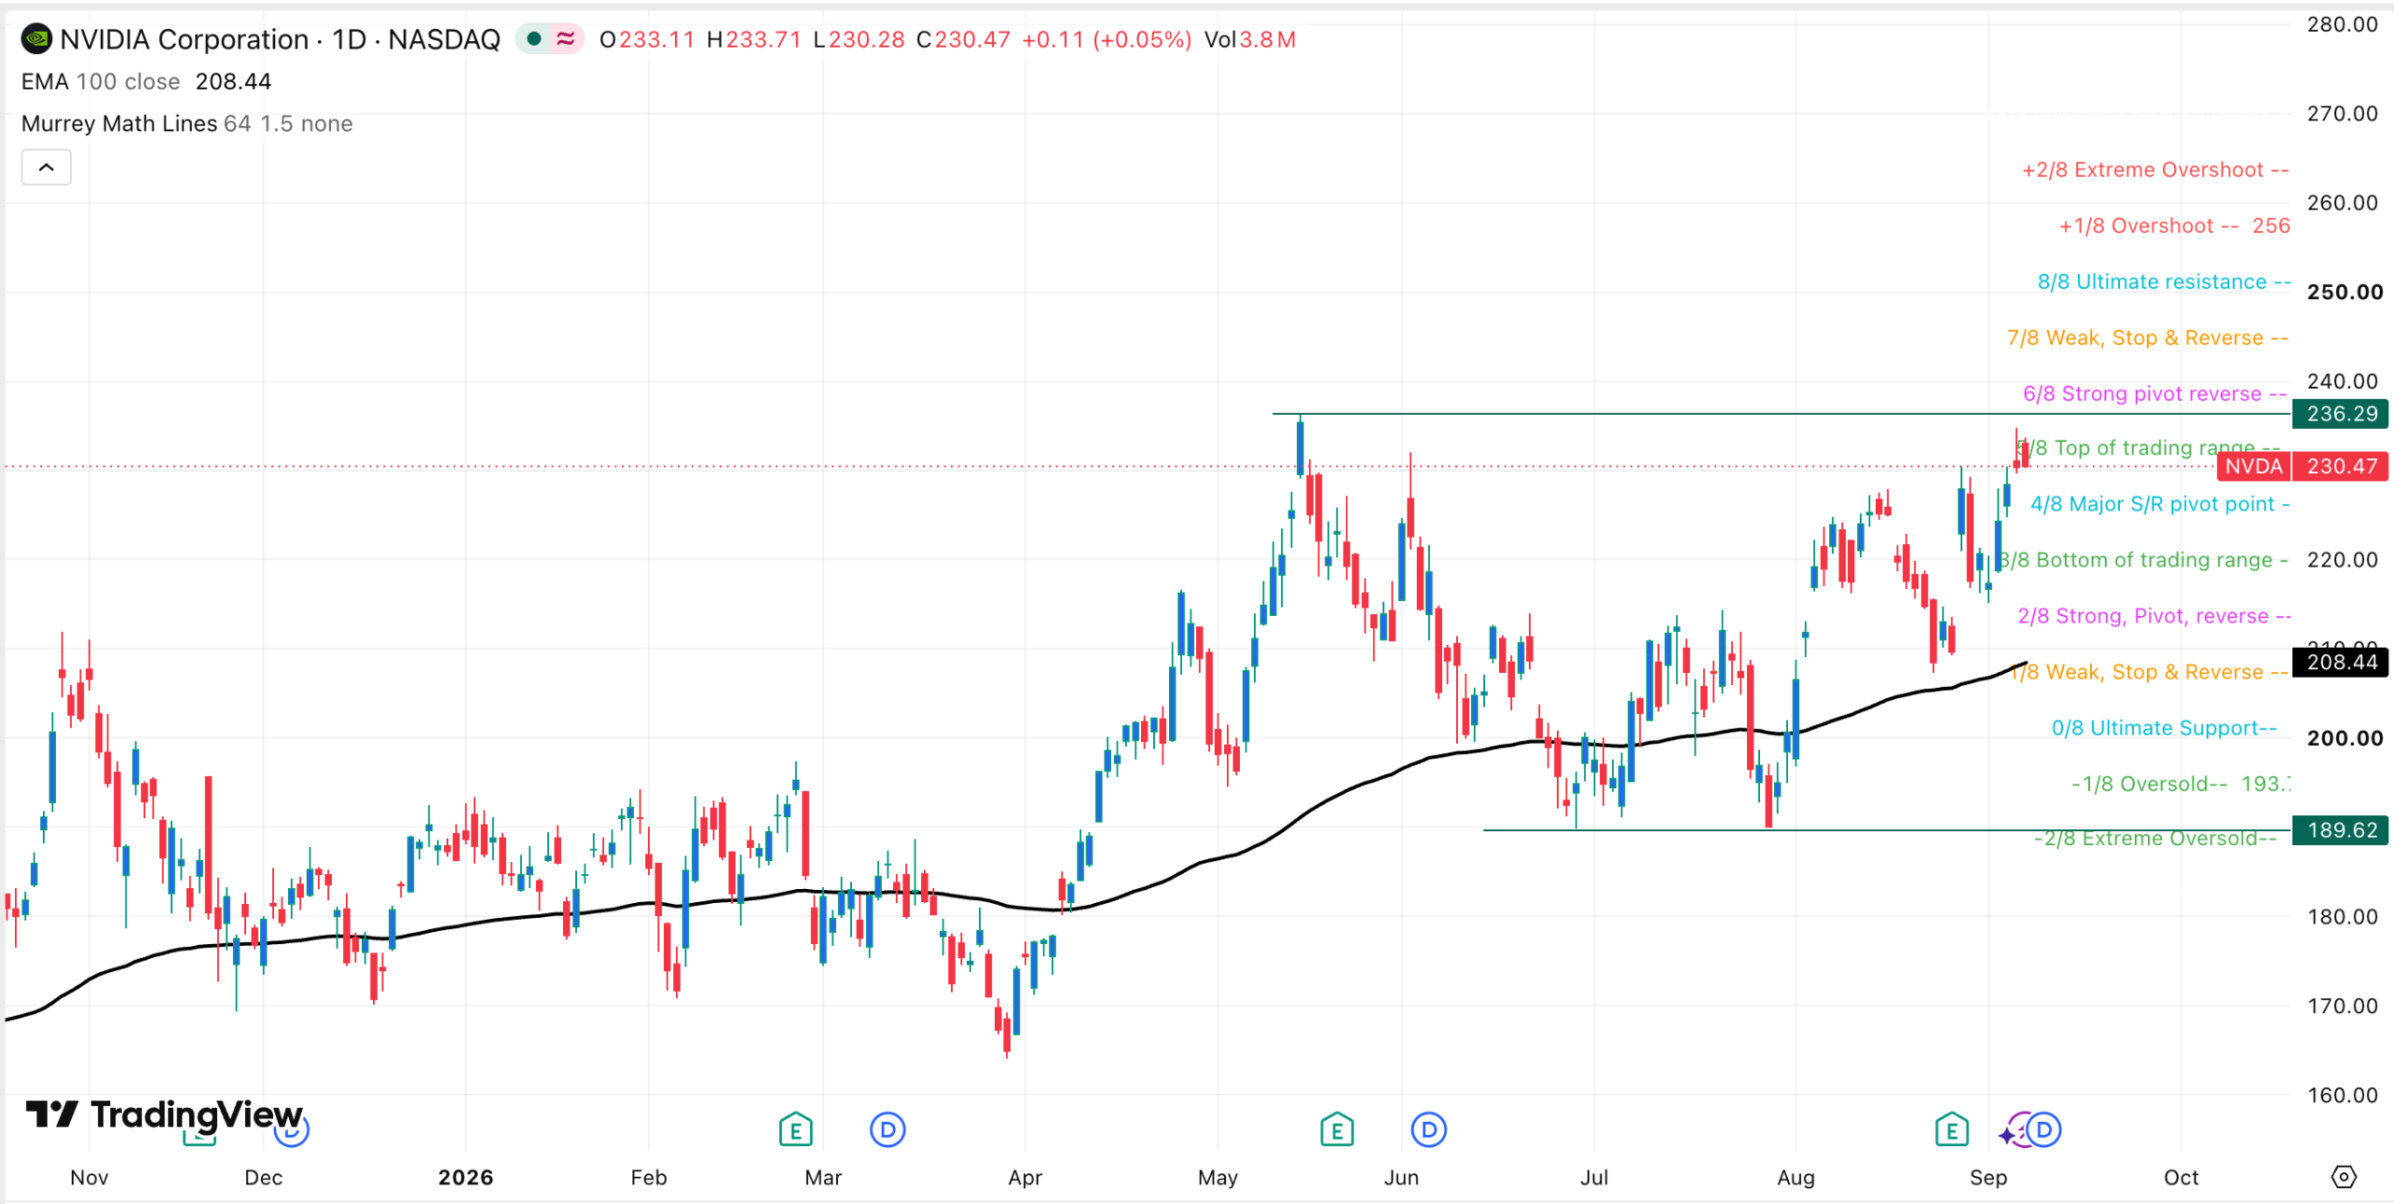Click the '+2/8 Extreme Overshoot' label
Screen dimensions: 2394x1204
tap(2156, 169)
